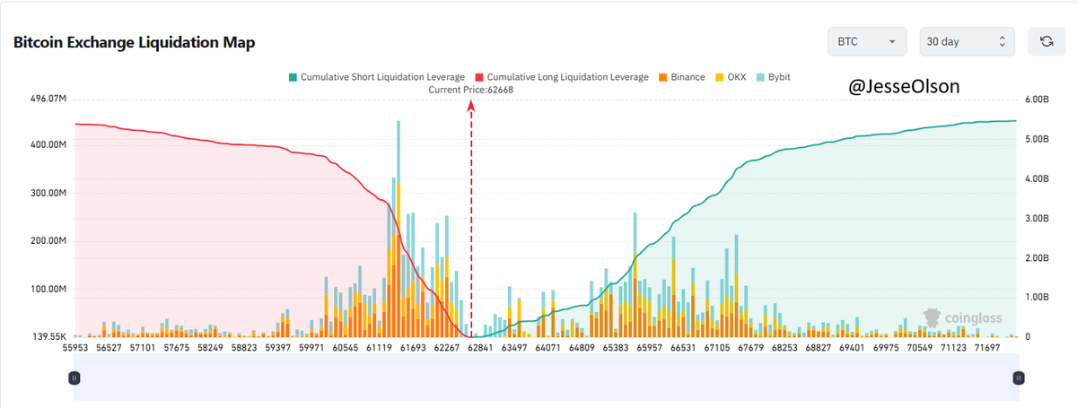This screenshot has height=408, width=1077.
Task: Click x-axis label 68253
Action: (784, 346)
